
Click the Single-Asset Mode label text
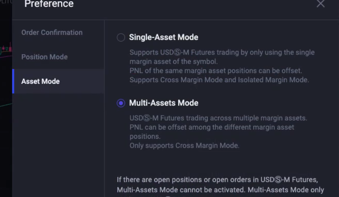pos(164,37)
